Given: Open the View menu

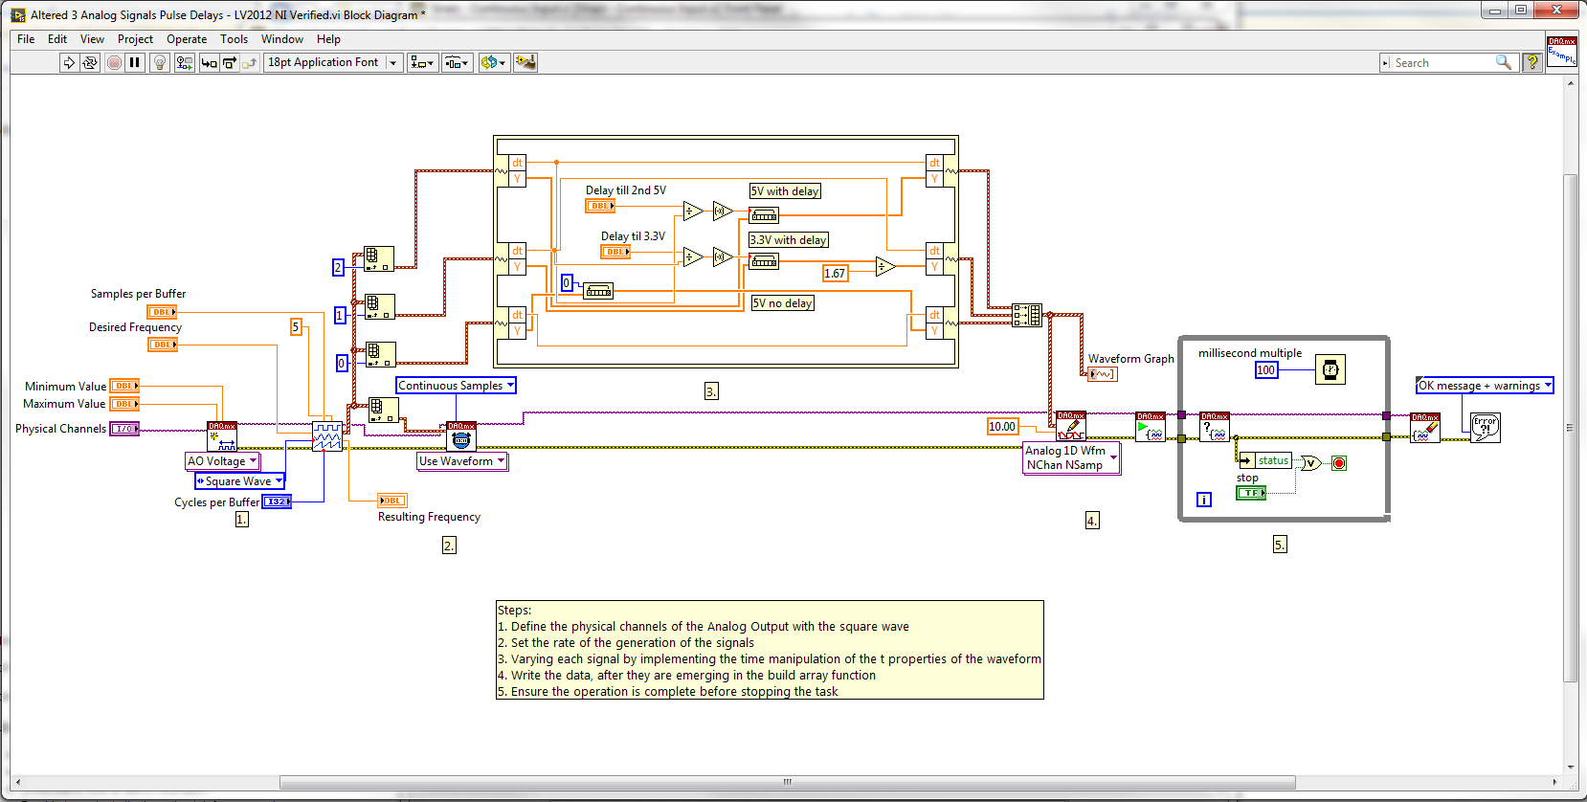Looking at the screenshot, I should (x=92, y=39).
